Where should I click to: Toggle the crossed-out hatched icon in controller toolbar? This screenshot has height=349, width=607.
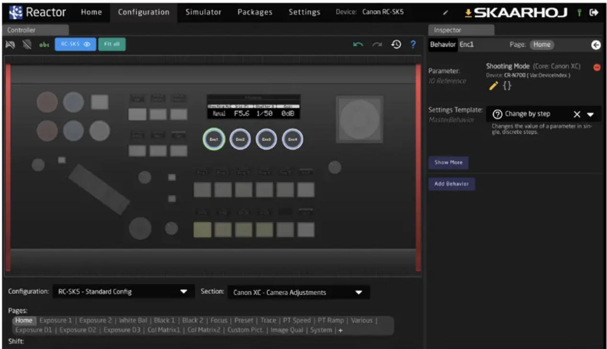(x=27, y=45)
